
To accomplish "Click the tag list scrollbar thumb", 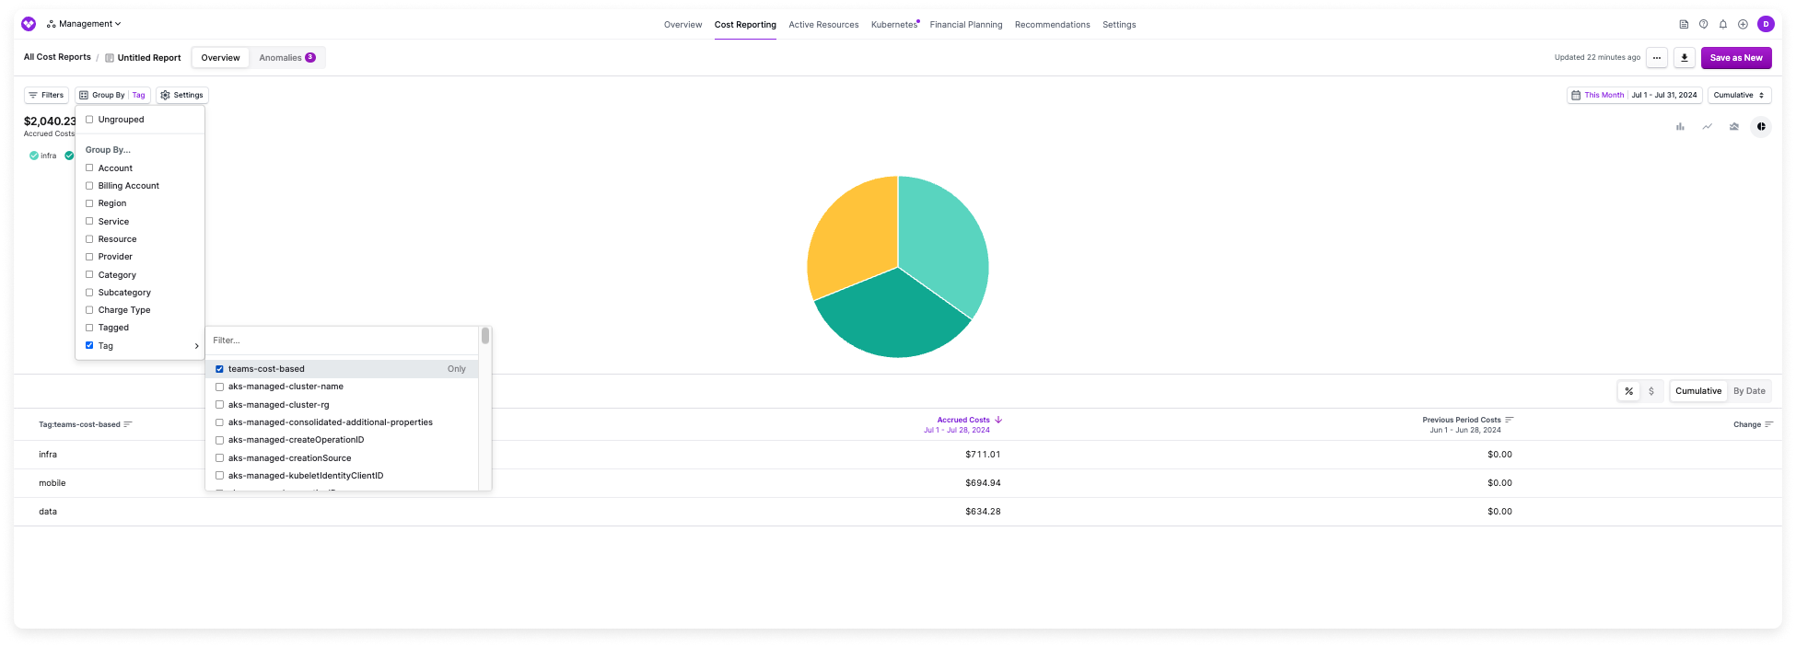I will (x=485, y=336).
